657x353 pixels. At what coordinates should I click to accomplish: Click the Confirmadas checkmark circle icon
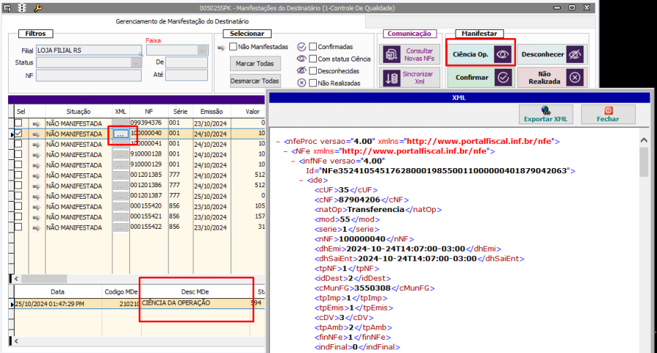(x=301, y=47)
